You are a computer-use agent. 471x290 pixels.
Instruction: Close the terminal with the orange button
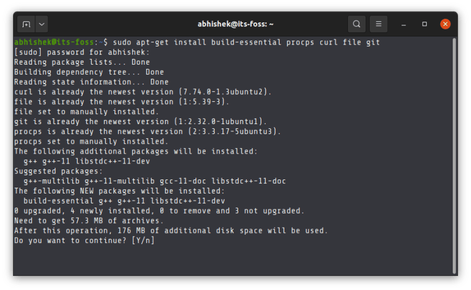pyautogui.click(x=446, y=24)
